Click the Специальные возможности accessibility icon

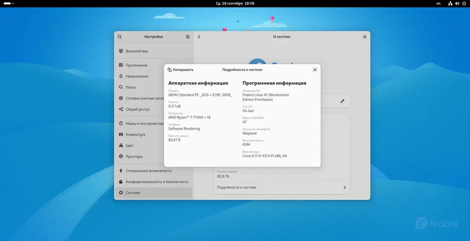[x=121, y=171]
